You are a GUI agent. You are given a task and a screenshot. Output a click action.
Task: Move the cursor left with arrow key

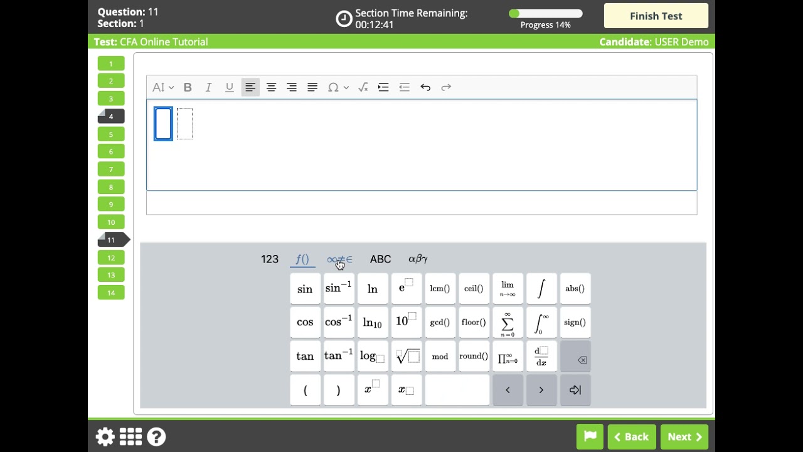pos(508,390)
